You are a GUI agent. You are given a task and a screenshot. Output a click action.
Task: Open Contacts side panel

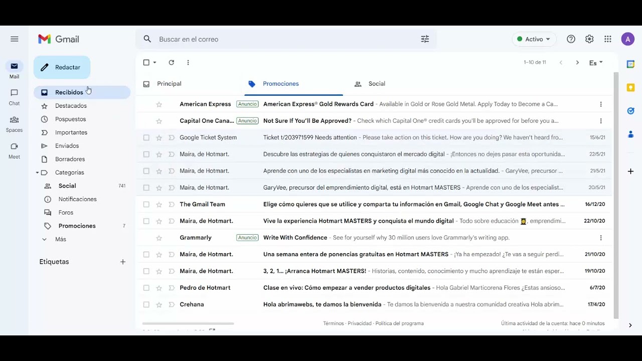coord(630,134)
